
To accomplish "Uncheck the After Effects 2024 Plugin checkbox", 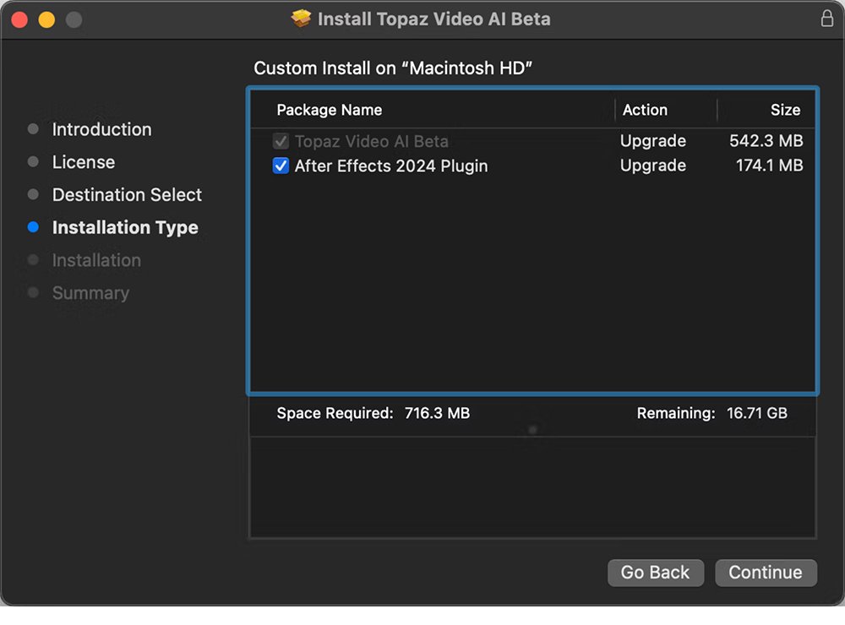I will pos(281,166).
